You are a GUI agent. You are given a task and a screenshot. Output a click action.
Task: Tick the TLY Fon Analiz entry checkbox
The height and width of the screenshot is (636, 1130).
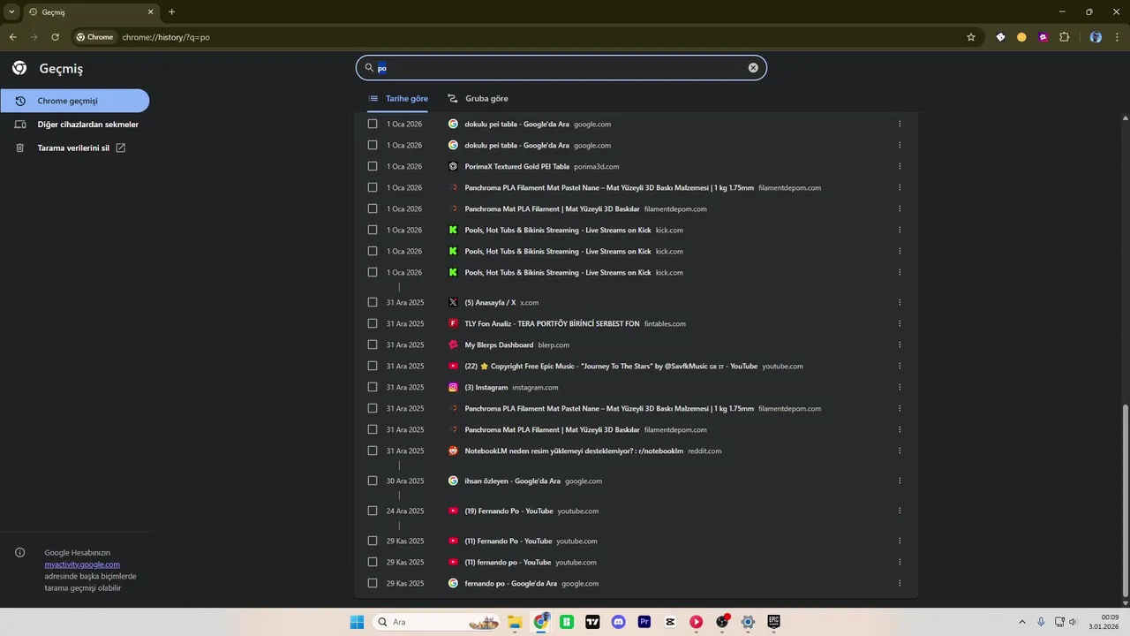click(x=373, y=323)
